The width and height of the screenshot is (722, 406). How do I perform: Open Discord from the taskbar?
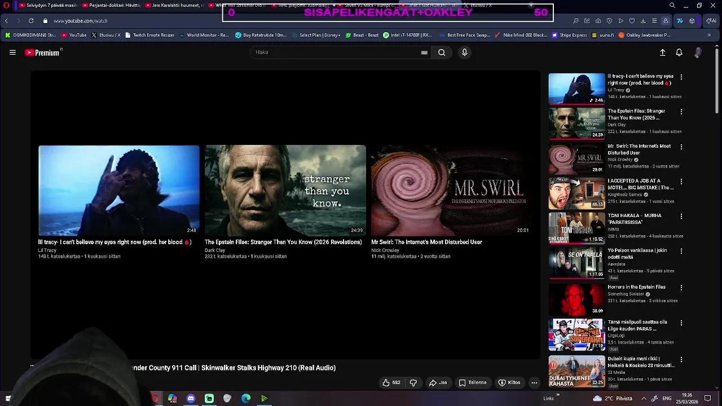(191, 399)
